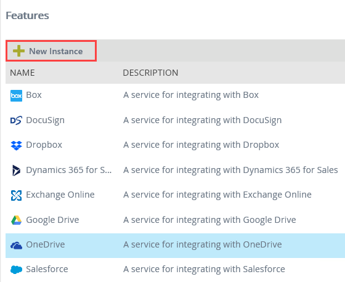Click description 'A service for integrating with DocuSign'
Image resolution: width=345 pixels, height=282 pixels.
(x=203, y=120)
